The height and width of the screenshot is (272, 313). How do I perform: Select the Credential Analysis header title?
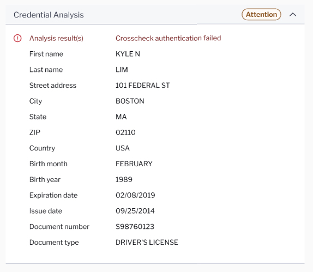pos(49,15)
